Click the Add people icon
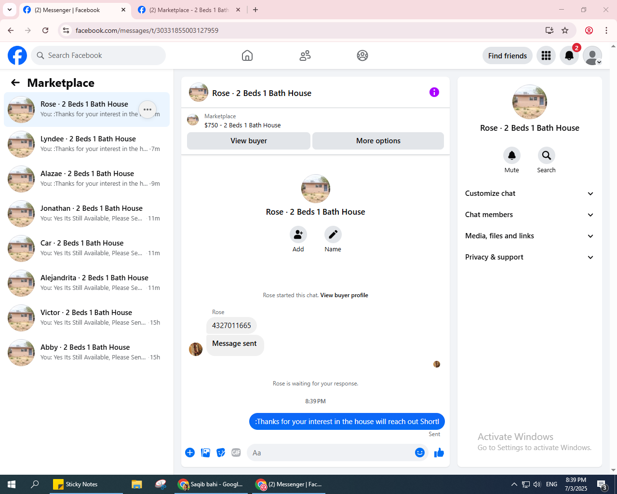This screenshot has width=617, height=494. point(298,234)
